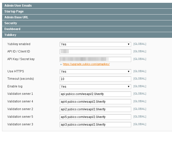Open the yubico getapikey link

click(86, 64)
